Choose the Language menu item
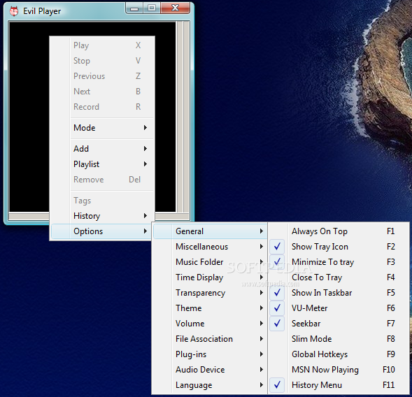 [210, 385]
